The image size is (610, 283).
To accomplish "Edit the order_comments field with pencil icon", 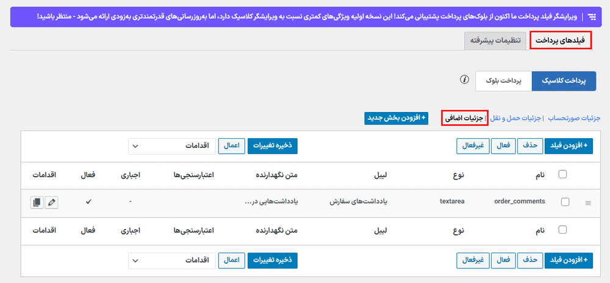I will pos(52,203).
